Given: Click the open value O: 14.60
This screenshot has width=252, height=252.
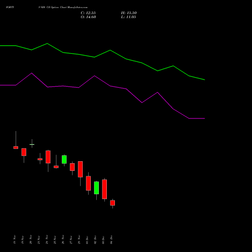Looking at the screenshot, I should click(88, 17).
